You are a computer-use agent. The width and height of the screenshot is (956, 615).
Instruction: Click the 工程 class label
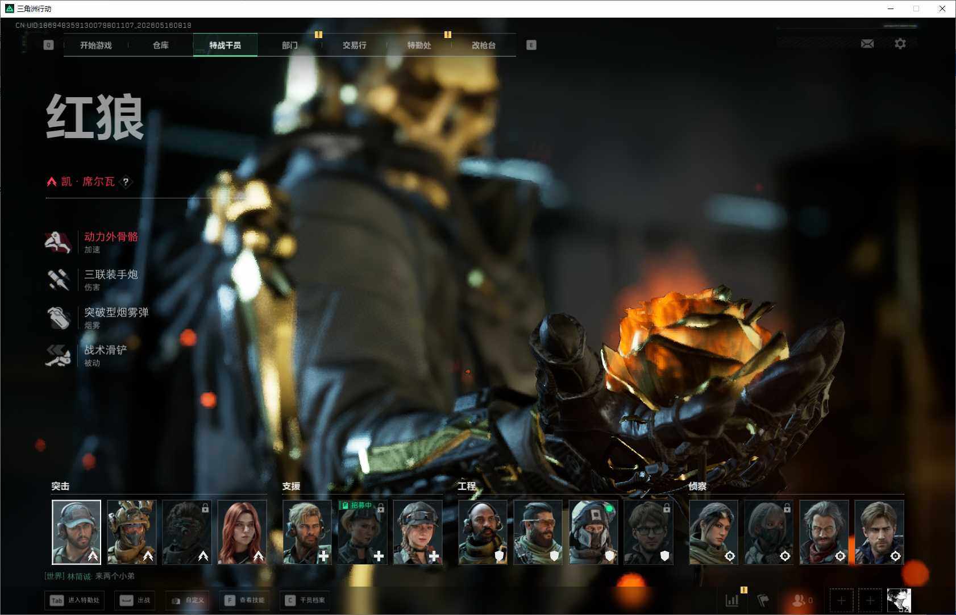(x=467, y=487)
